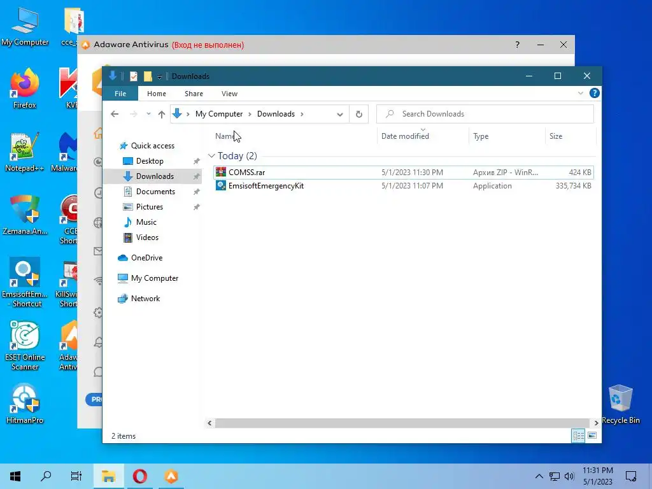
Task: Expand the breadcrumb arrow after Downloads
Action: tap(302, 114)
